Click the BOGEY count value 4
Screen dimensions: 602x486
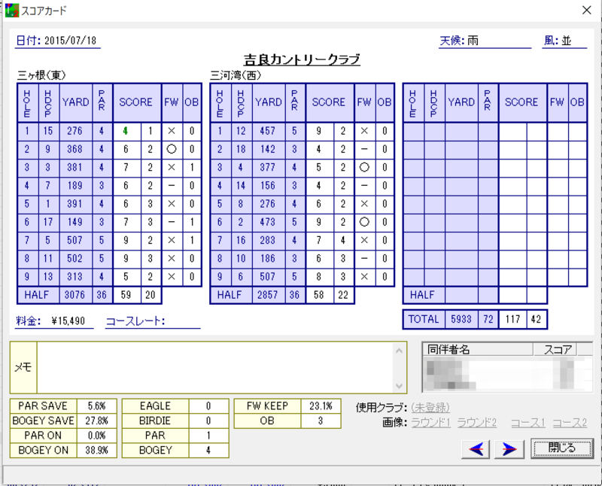coord(208,451)
